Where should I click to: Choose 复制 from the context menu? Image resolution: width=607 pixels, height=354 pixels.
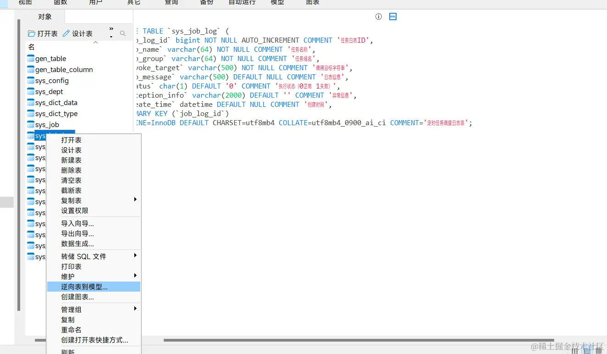click(94, 320)
